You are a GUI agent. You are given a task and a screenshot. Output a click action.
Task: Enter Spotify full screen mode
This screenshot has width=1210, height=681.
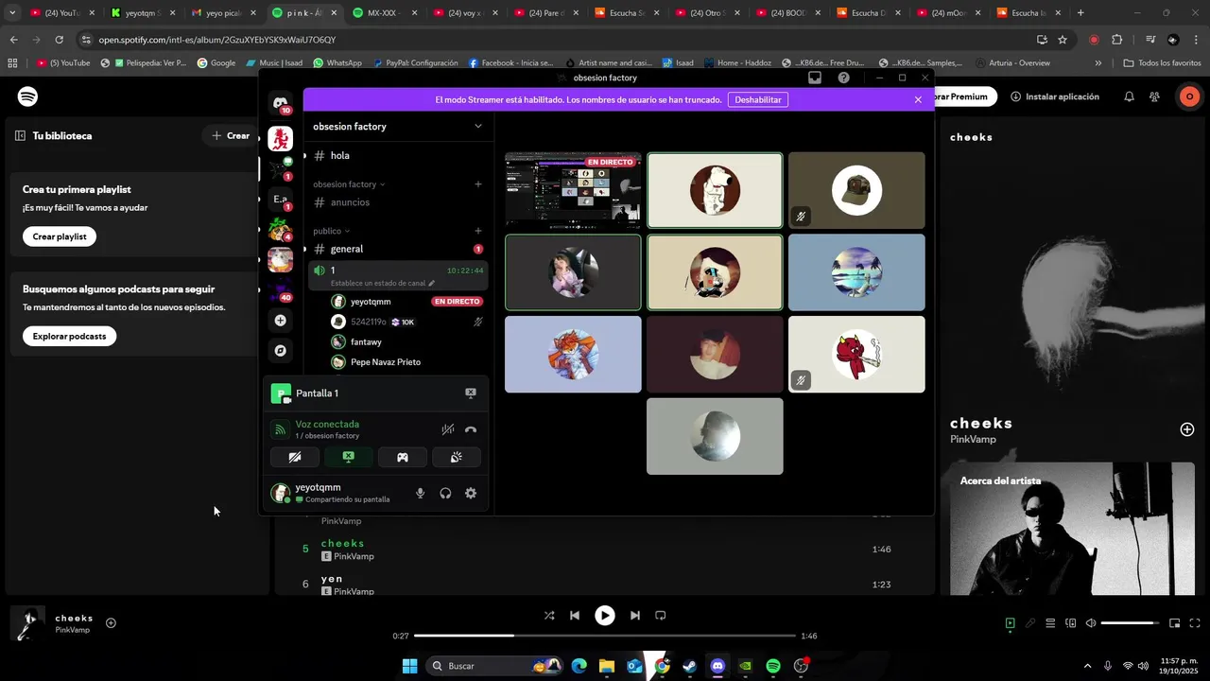point(1195,623)
